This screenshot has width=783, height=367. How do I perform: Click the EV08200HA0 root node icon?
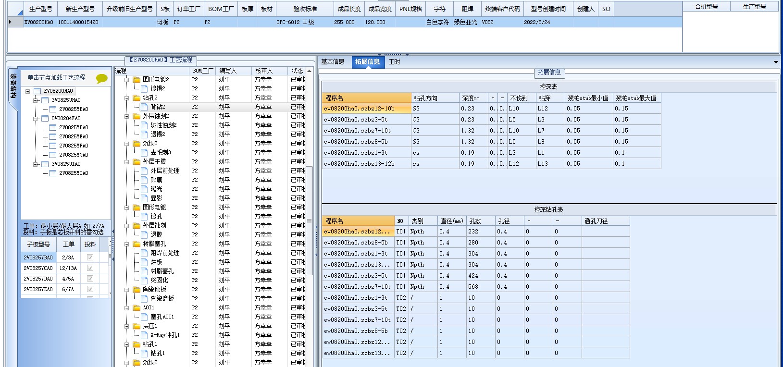pyautogui.click(x=37, y=91)
